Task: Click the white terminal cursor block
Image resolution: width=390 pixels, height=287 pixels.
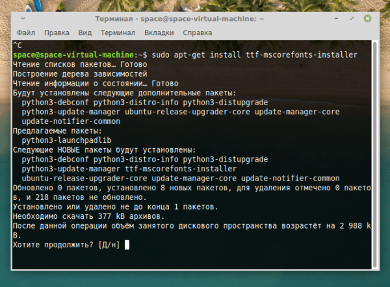Action: coord(127,245)
